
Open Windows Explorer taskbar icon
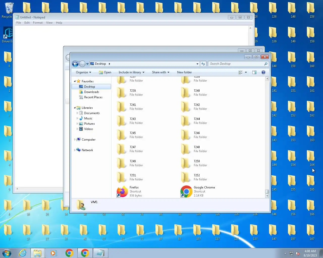38,253
